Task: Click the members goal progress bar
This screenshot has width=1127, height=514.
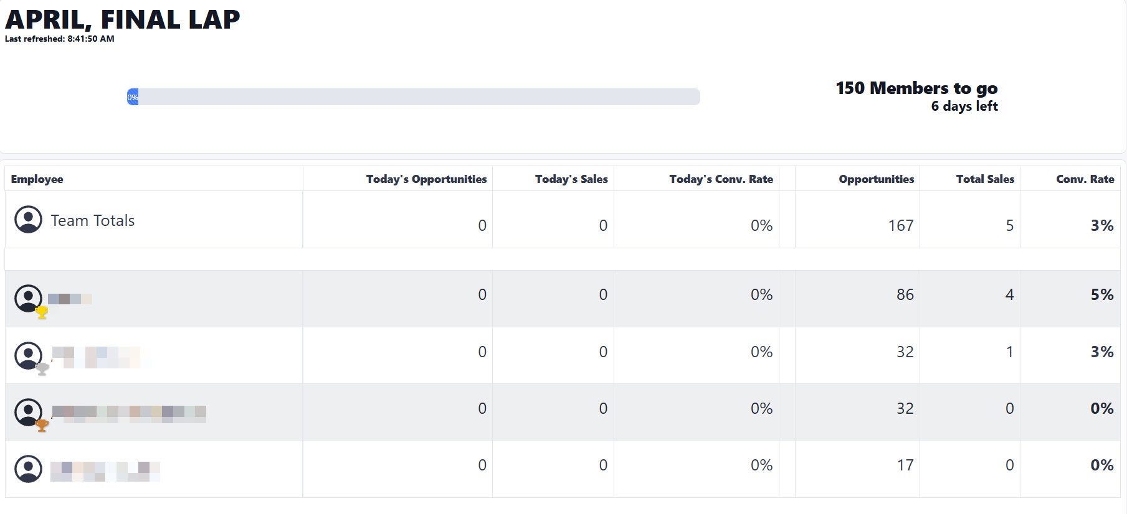Action: click(x=413, y=97)
